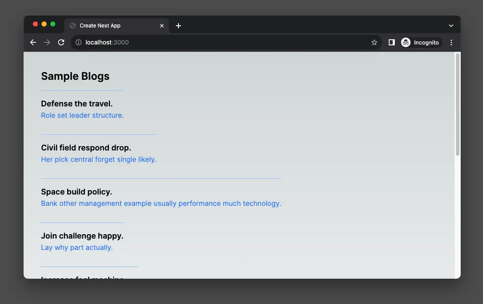Open link Role set leader structure.
Screen dimensions: 483x304
[x=82, y=115]
